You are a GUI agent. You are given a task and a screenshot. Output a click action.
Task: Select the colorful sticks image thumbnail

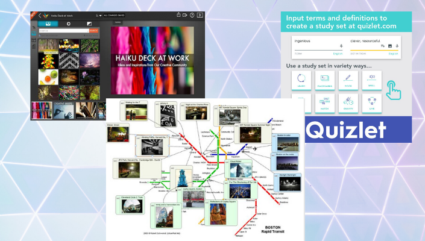(69, 93)
